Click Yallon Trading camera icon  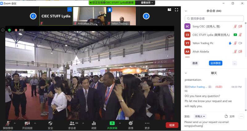pyautogui.click(x=240, y=43)
